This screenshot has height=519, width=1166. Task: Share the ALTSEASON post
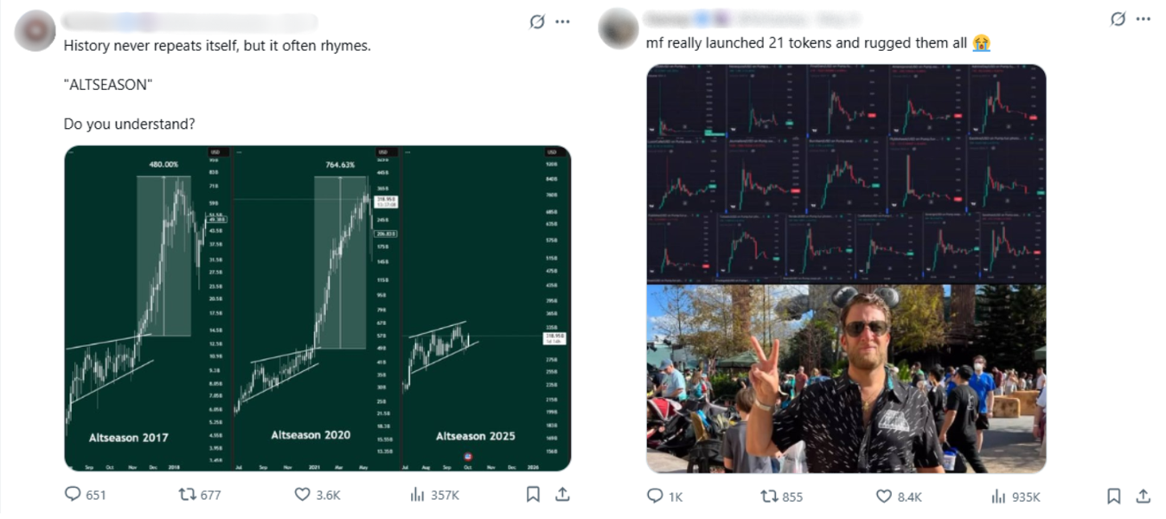tap(562, 495)
